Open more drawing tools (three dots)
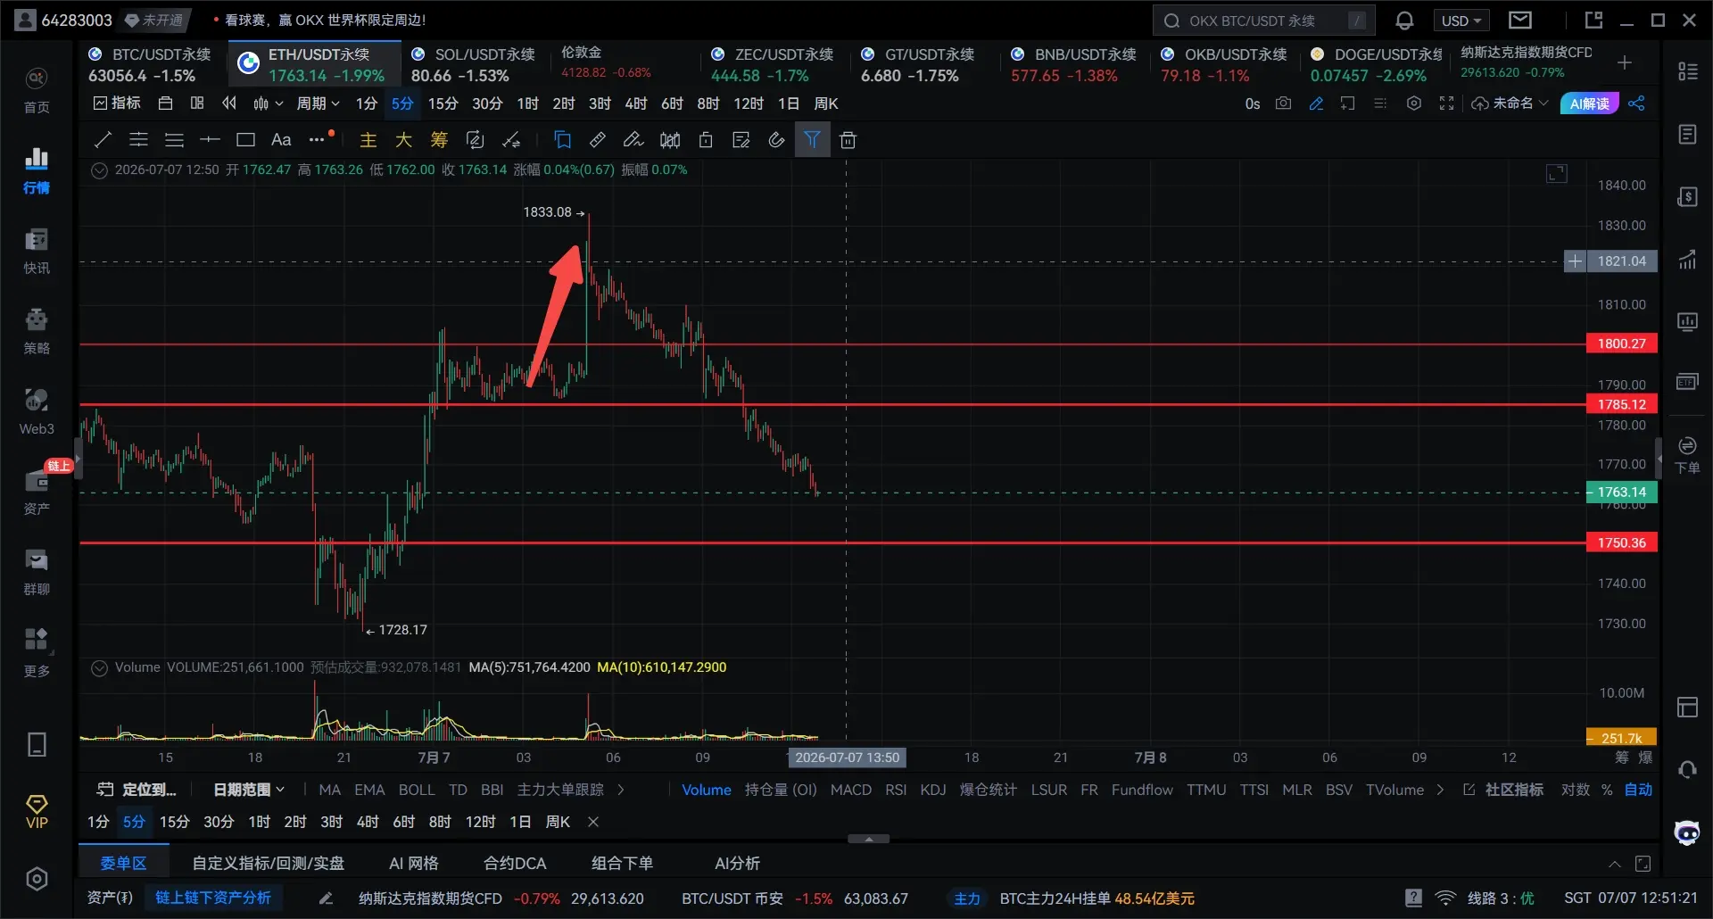The height and width of the screenshot is (919, 1713). 317,139
